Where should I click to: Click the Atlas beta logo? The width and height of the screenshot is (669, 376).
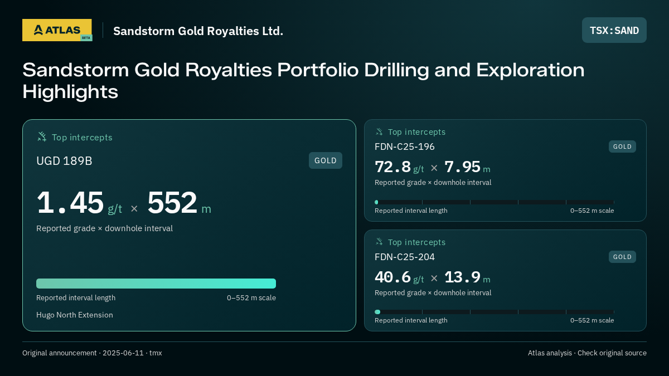pos(57,30)
